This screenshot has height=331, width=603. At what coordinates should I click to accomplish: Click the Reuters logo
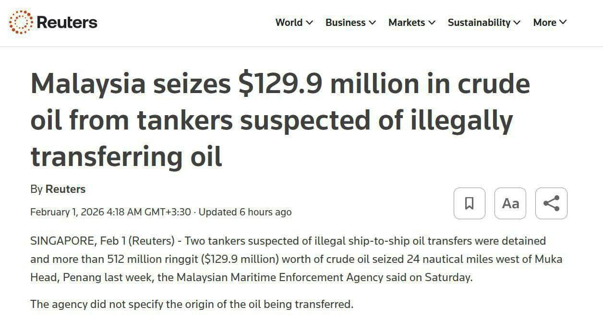click(53, 22)
